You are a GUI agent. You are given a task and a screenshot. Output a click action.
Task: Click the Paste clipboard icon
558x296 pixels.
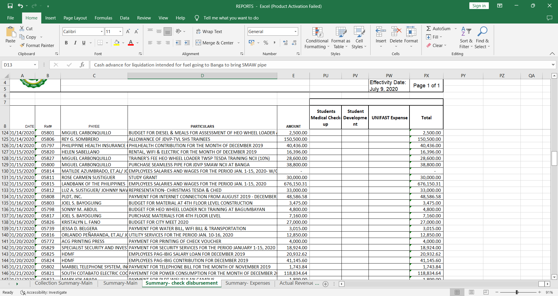(11, 32)
